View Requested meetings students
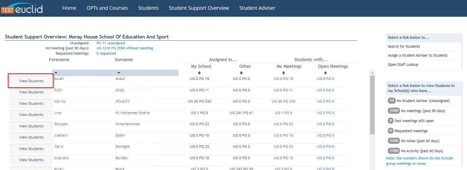Viewport: 467px width, 170px height. coord(411,131)
